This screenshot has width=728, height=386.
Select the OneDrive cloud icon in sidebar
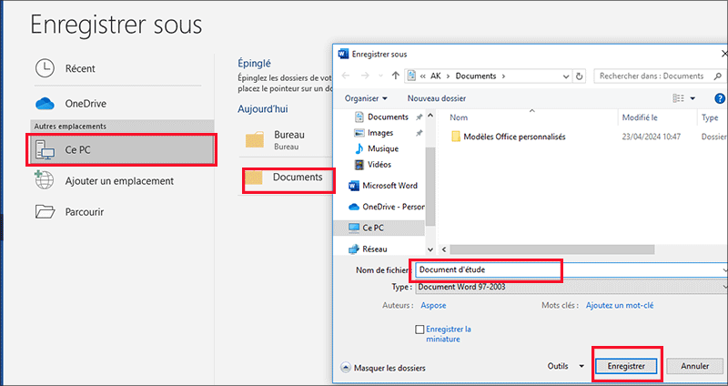point(45,104)
